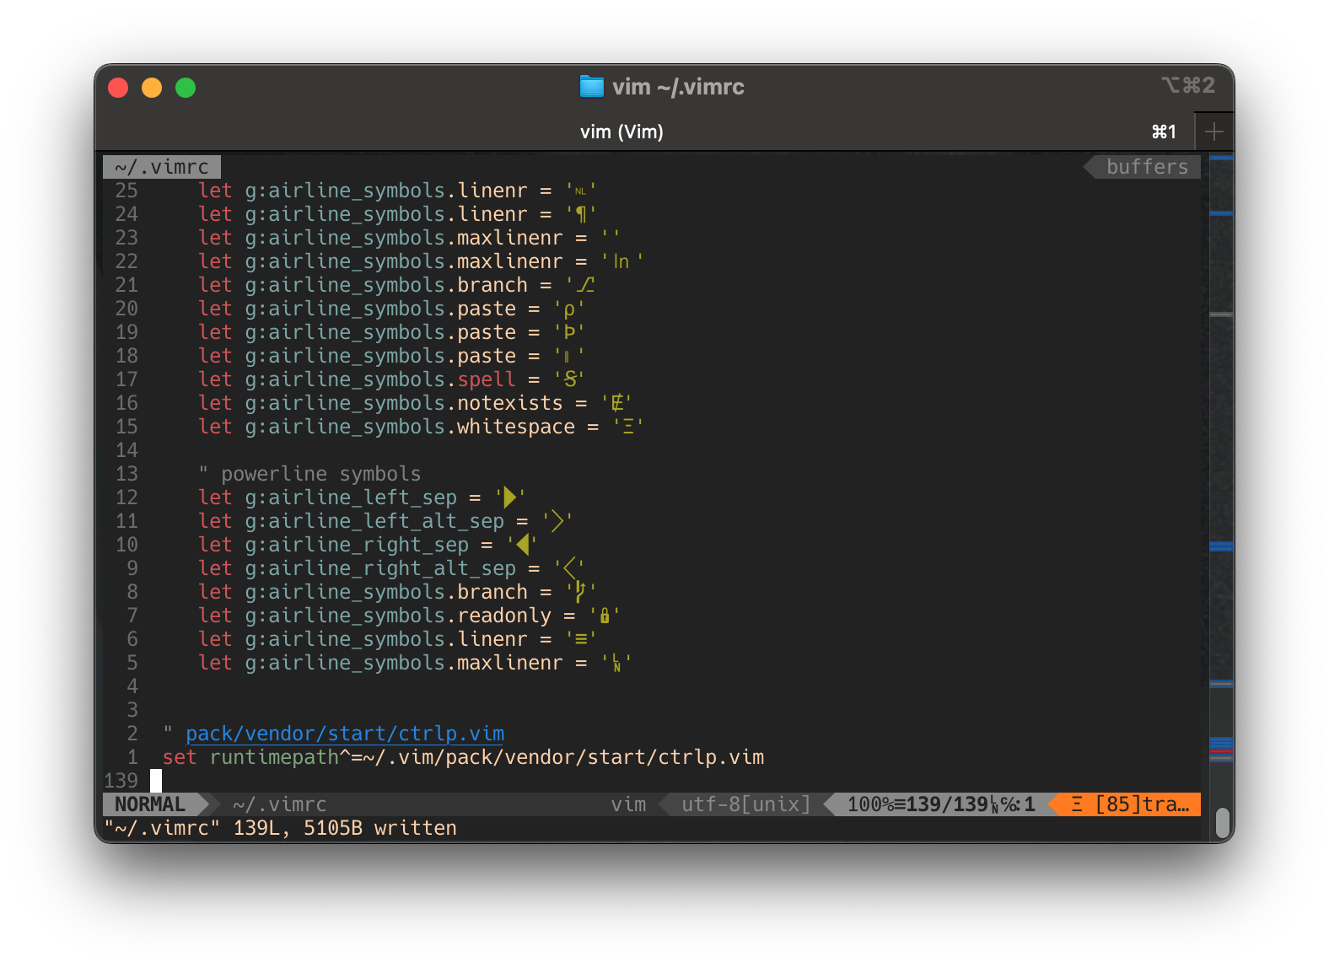Screen dimensions: 1329x968
Task: Click the set runtimepath line
Action: [464, 757]
